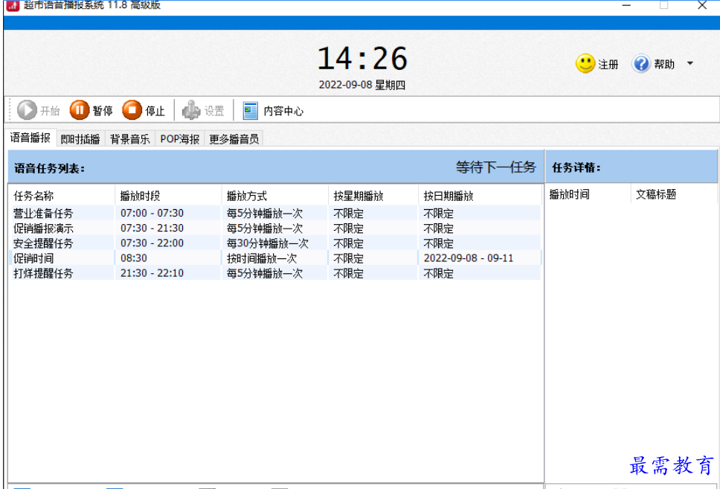The width and height of the screenshot is (720, 489).
Task: Select the 打烊提醒任务 task row
Action: click(43, 273)
